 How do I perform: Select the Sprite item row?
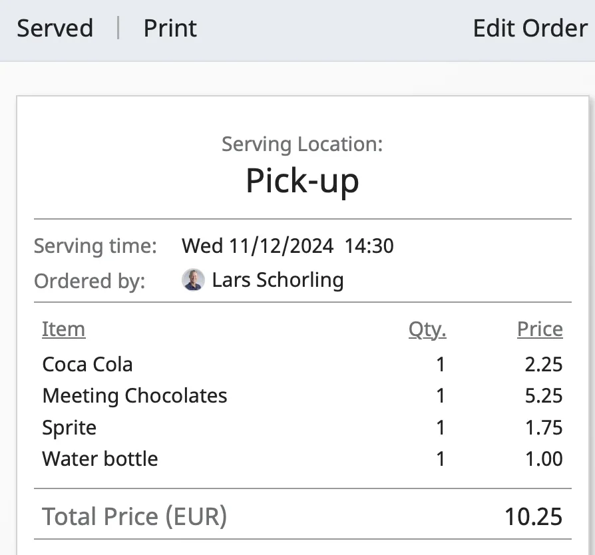pos(302,427)
